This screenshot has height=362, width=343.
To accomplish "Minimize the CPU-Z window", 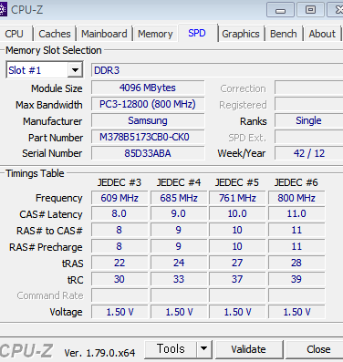I will pos(280,10).
